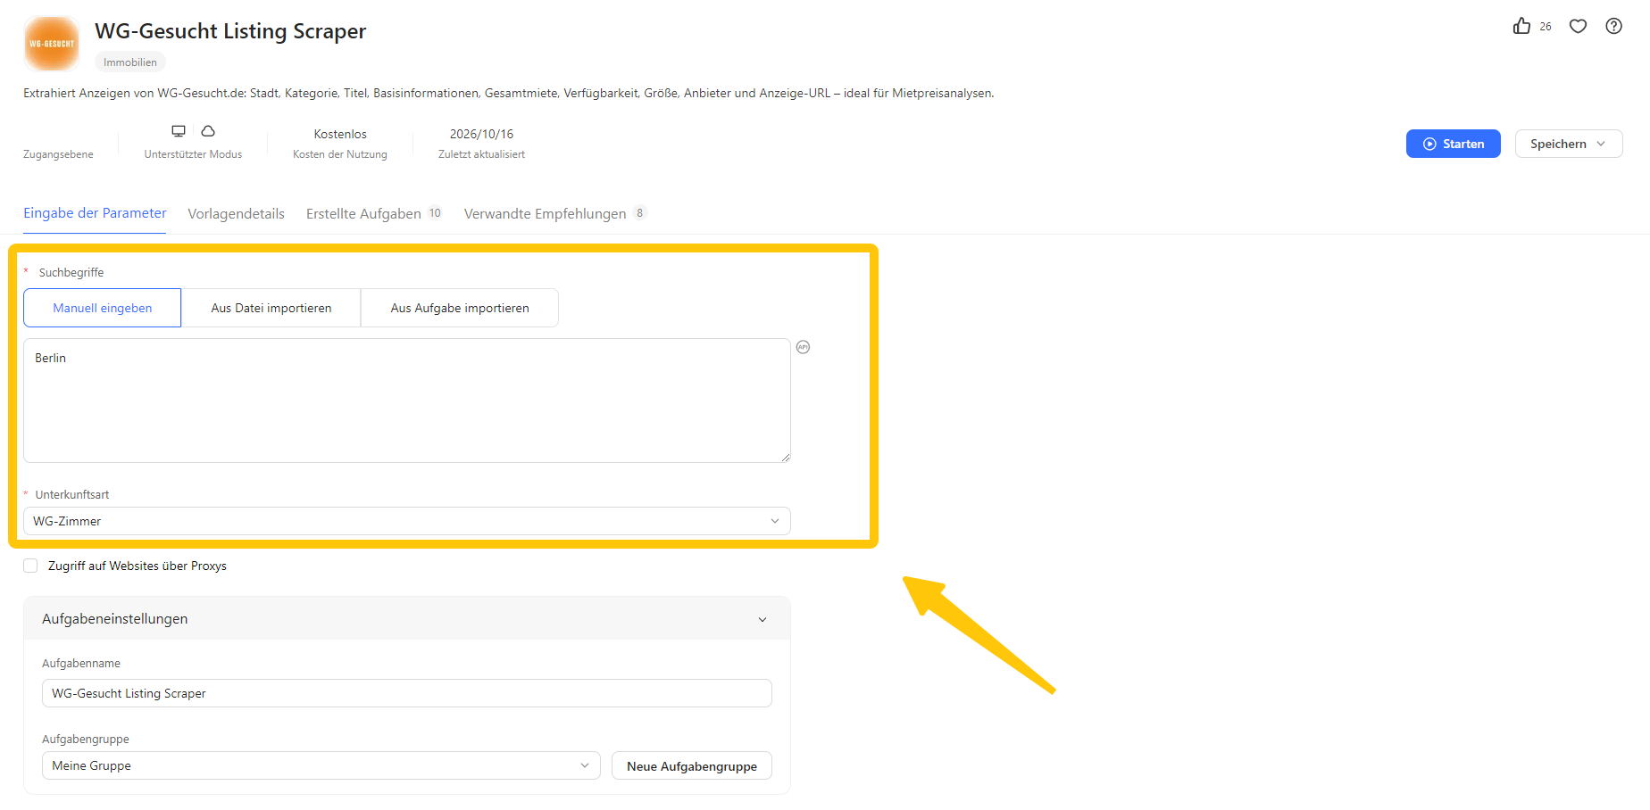Click the desktop mode monitor icon
The height and width of the screenshot is (810, 1650).
click(179, 131)
